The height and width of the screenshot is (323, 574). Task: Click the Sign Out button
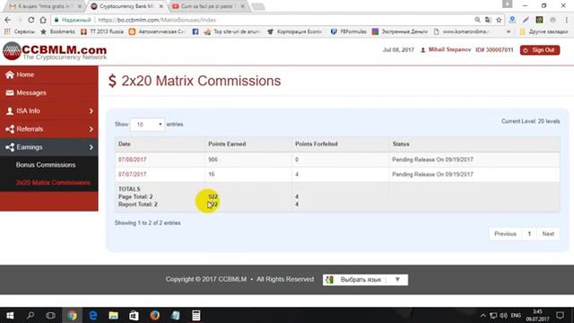pyautogui.click(x=540, y=50)
